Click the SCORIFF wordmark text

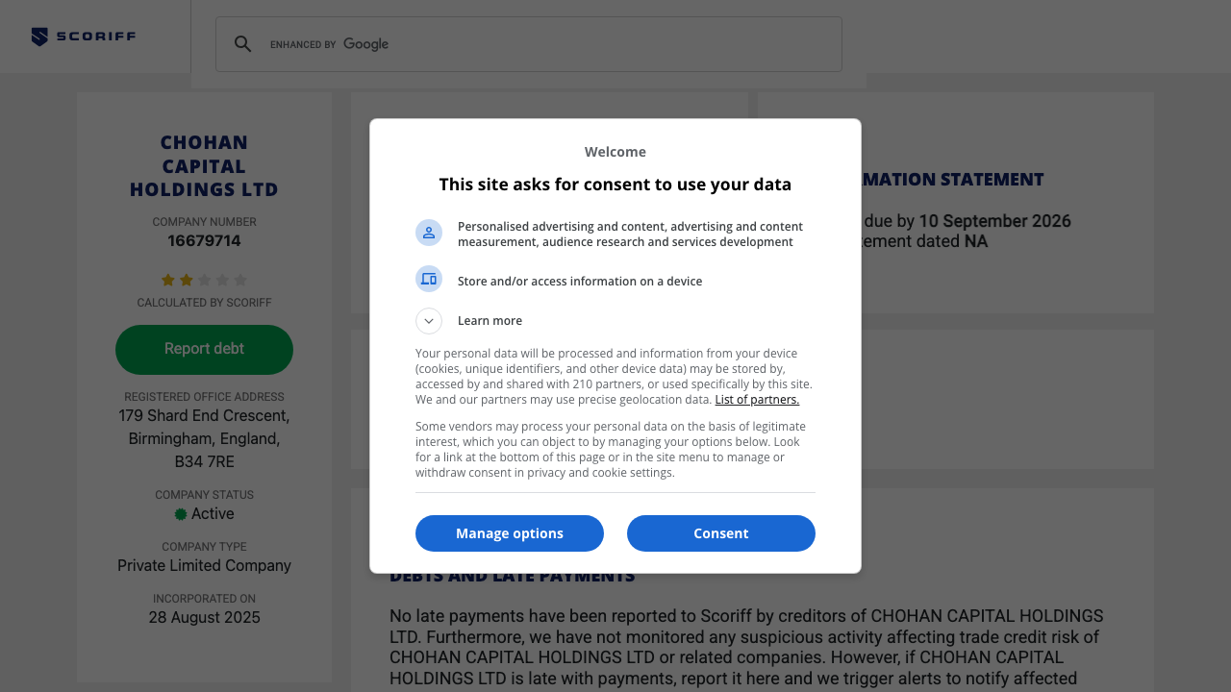point(95,37)
